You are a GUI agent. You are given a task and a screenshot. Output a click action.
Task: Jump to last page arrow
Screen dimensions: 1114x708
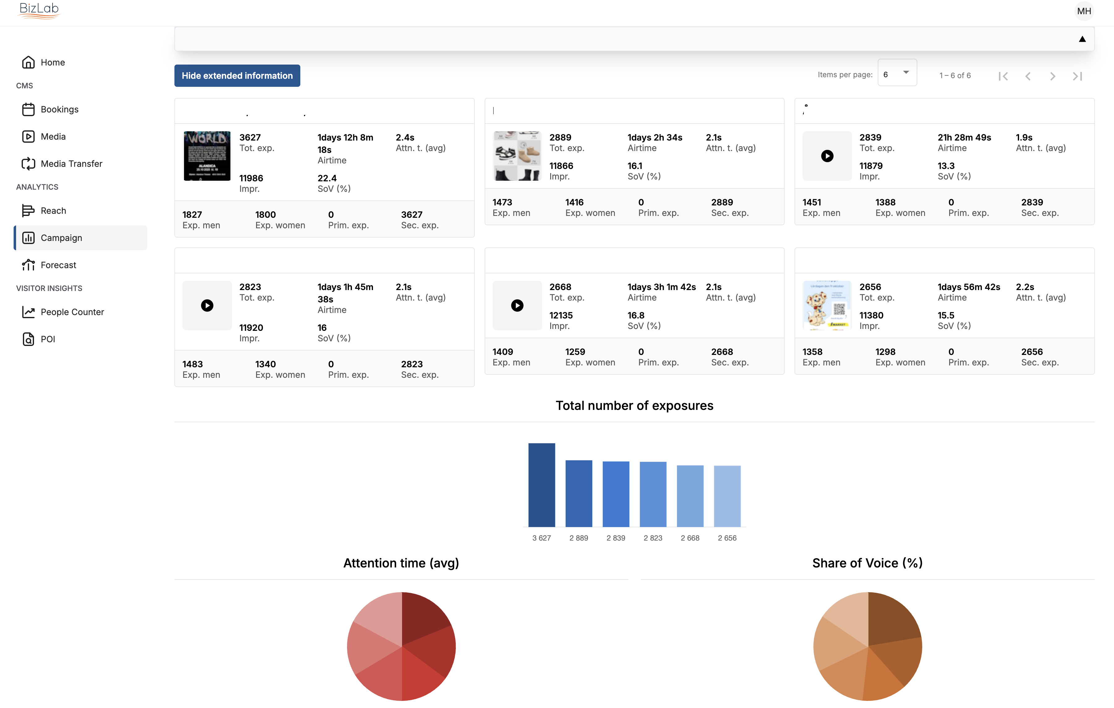[x=1078, y=76]
